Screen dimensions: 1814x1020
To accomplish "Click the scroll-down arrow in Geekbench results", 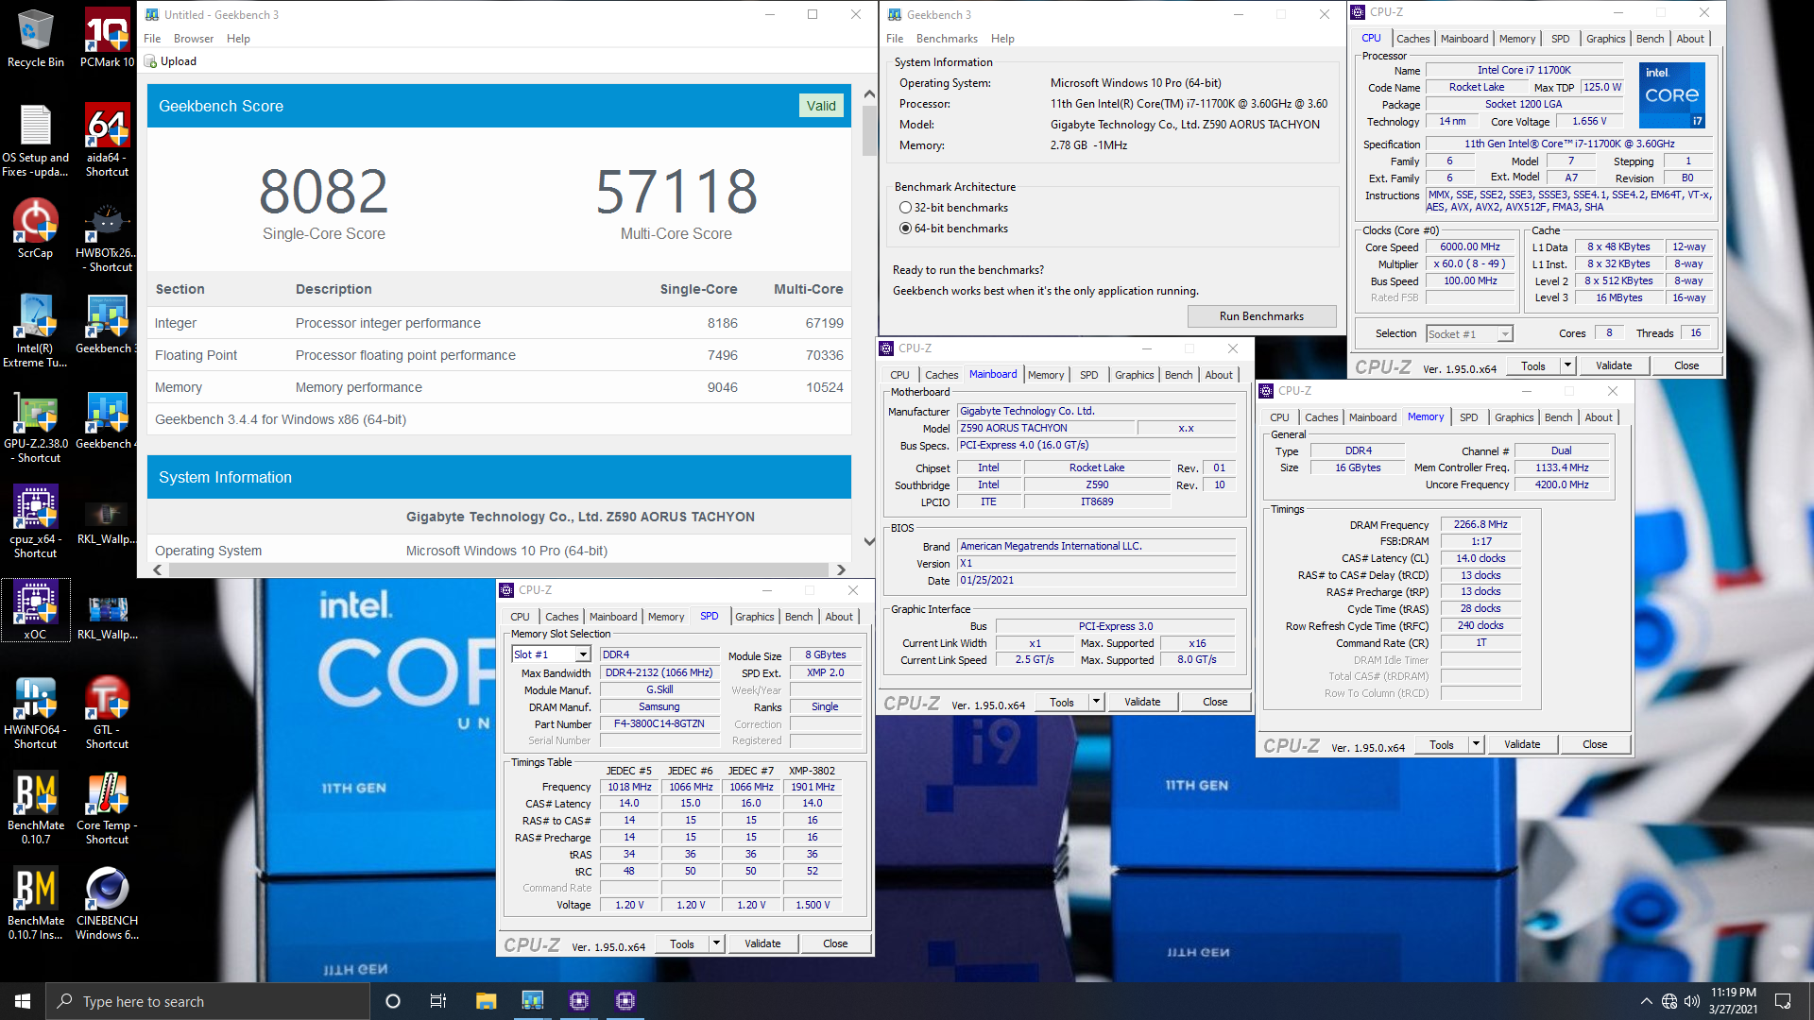I will pos(869,542).
